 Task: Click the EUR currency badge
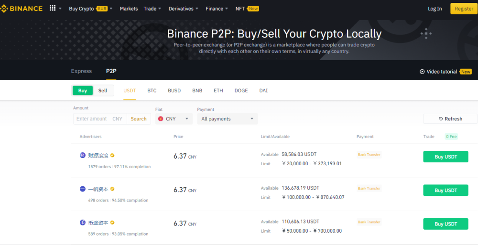(102, 9)
